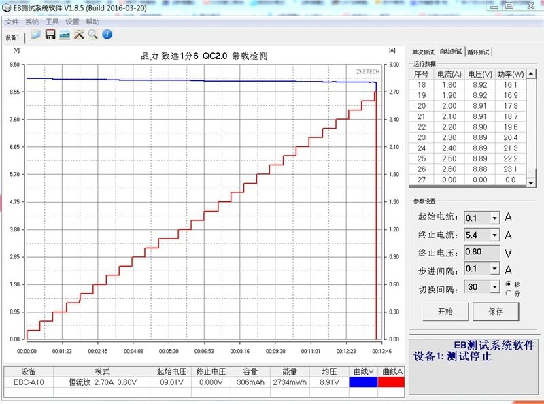Click the curve image toolbar icon
544x404 pixels.
[x=65, y=35]
